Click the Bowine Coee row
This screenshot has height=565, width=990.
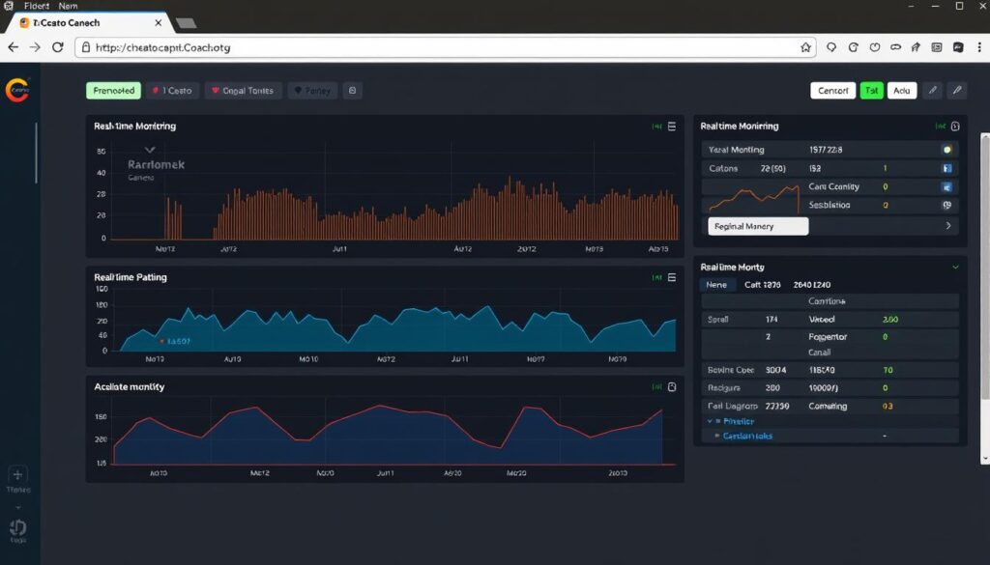pyautogui.click(x=830, y=370)
